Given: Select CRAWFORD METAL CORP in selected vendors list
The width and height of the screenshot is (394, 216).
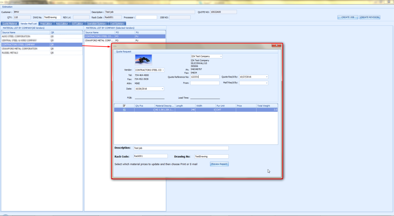Looking at the screenshot, I should pyautogui.click(x=99, y=40).
